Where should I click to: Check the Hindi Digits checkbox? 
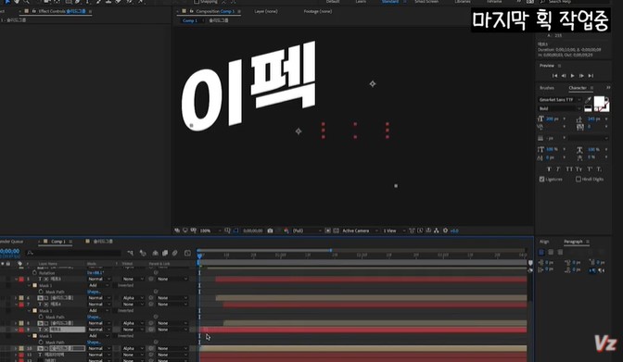click(578, 180)
